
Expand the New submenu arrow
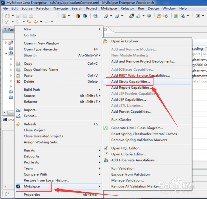tap(99, 29)
